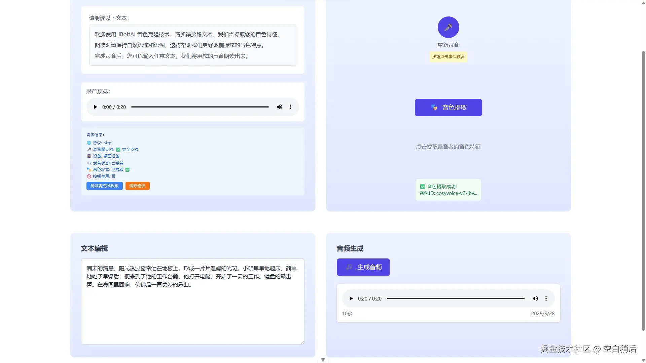Toggle the checkmark next to 音色状态 已提取

point(127,170)
